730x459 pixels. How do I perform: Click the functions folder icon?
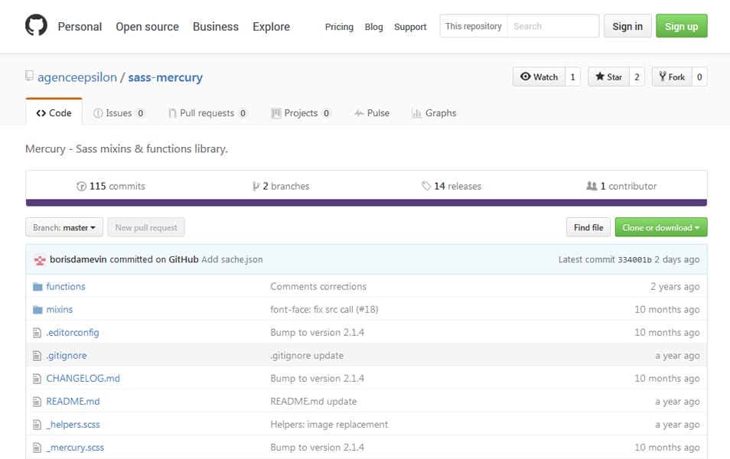[x=37, y=287]
